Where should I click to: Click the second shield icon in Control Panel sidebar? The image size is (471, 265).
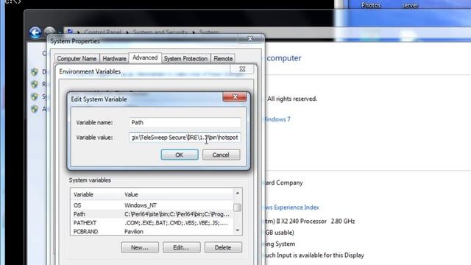35,84
